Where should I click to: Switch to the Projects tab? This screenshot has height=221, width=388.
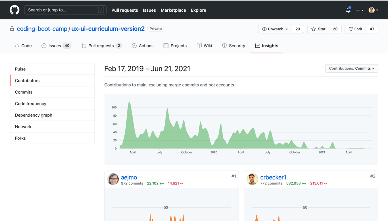click(175, 46)
